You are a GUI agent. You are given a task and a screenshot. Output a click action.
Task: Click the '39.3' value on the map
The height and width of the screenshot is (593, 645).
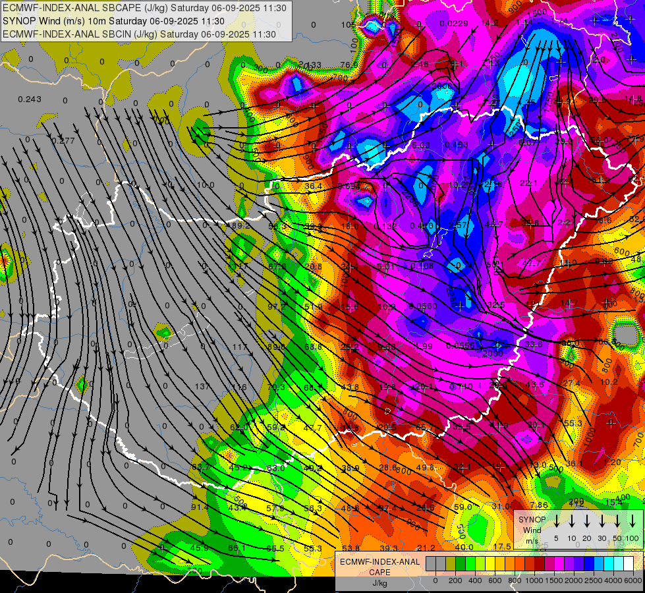pyautogui.click(x=389, y=548)
